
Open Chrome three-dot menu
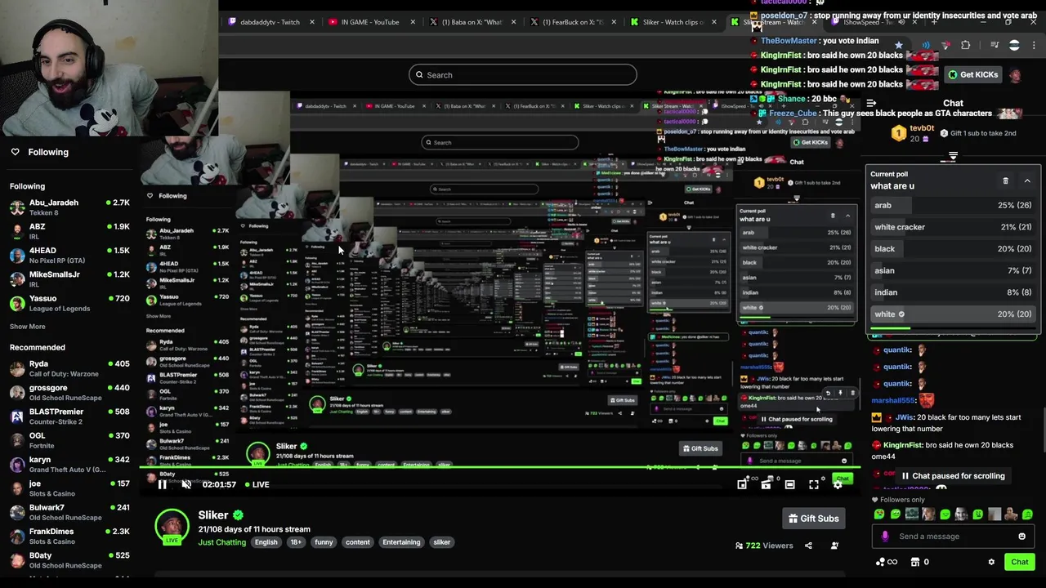(x=1035, y=46)
